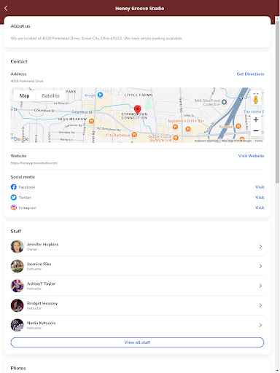Switch map to Map view
The height and width of the screenshot is (373, 280).
tap(24, 95)
